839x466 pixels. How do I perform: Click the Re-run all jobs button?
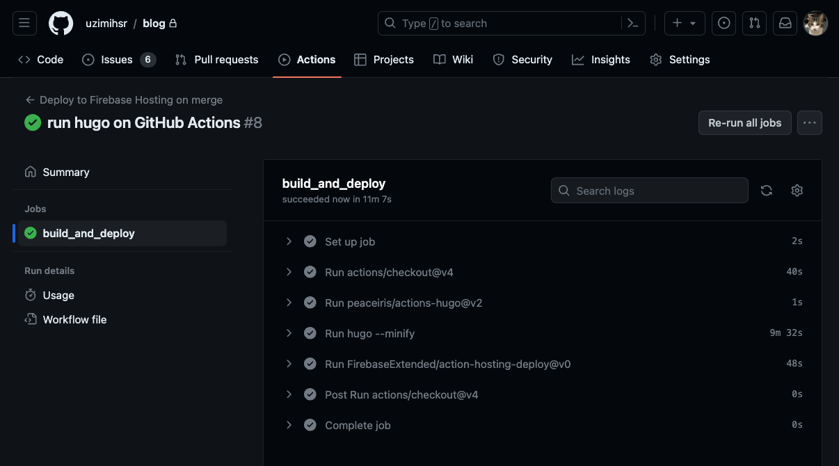point(745,122)
